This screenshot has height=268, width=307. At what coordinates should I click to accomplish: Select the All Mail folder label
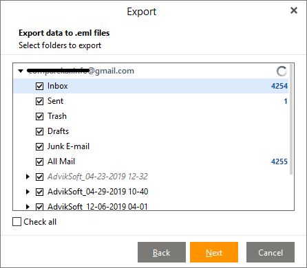[61, 161]
